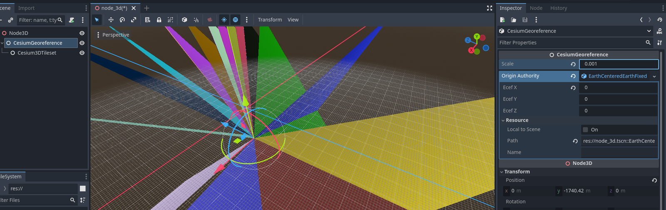Add a new scene tab with plus
This screenshot has height=210, width=666.
(147, 8)
